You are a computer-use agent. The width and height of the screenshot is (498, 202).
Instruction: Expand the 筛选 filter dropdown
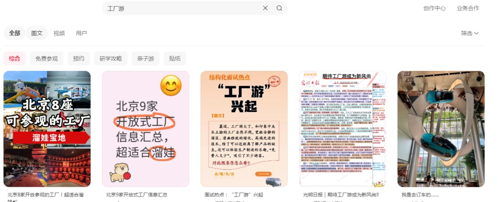coord(469,33)
